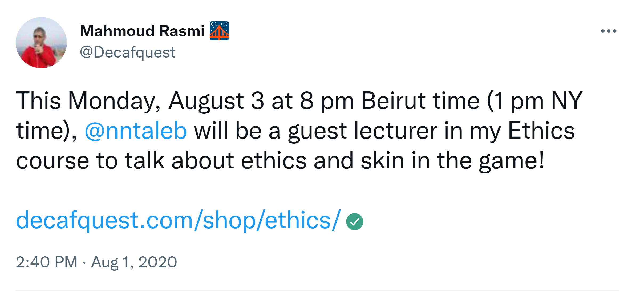Click the "(1 pm NY" text in the tweet
The image size is (632, 300).
(x=534, y=101)
